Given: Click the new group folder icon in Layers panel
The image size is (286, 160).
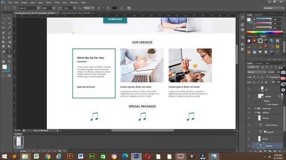Looking at the screenshot, I should point(270,151).
